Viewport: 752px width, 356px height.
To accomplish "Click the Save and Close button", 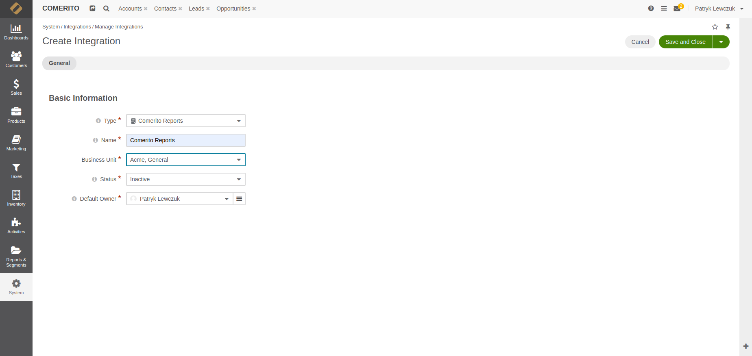I will (x=685, y=42).
